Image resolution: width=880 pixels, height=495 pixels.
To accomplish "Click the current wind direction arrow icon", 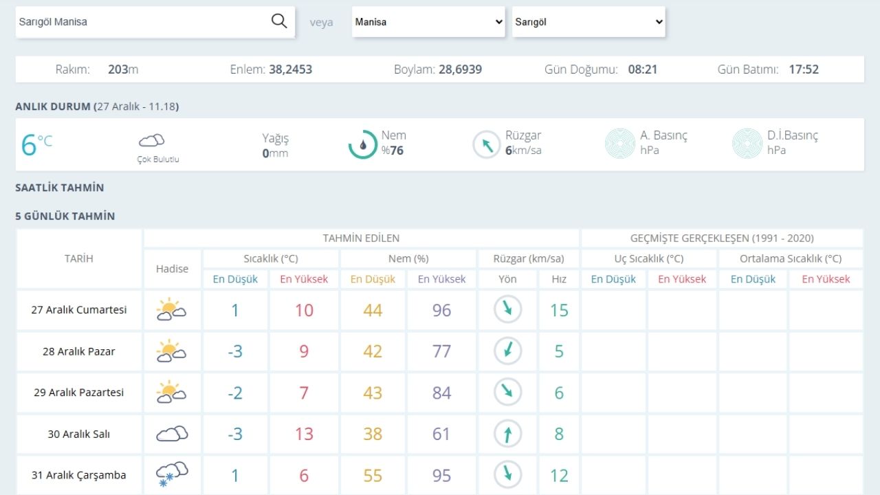I will pyautogui.click(x=487, y=144).
